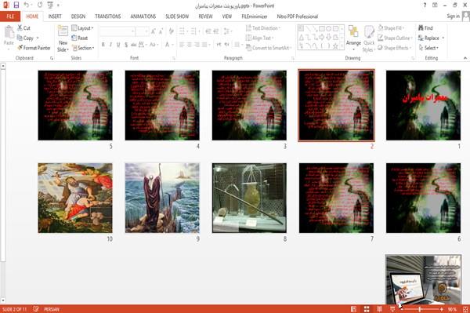Click the Reading View icon in status bar

tap(379, 309)
